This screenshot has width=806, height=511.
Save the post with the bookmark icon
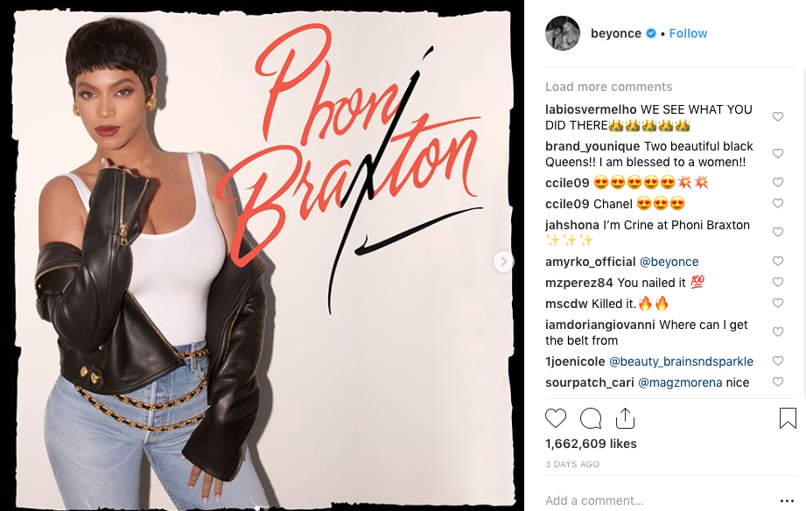click(x=788, y=418)
